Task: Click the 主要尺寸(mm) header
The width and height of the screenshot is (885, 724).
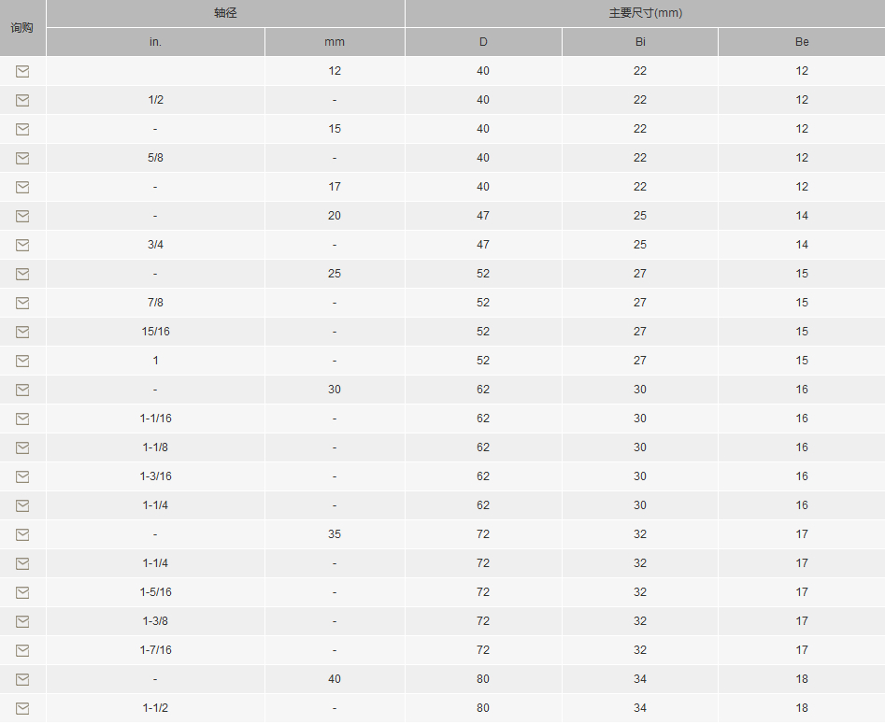Action: click(x=644, y=13)
